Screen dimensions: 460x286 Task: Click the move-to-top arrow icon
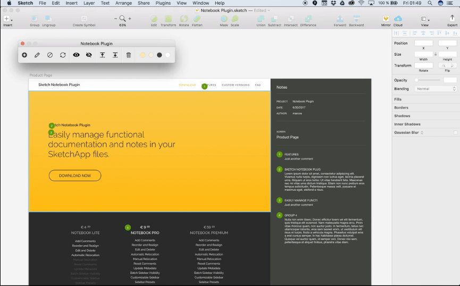103,55
